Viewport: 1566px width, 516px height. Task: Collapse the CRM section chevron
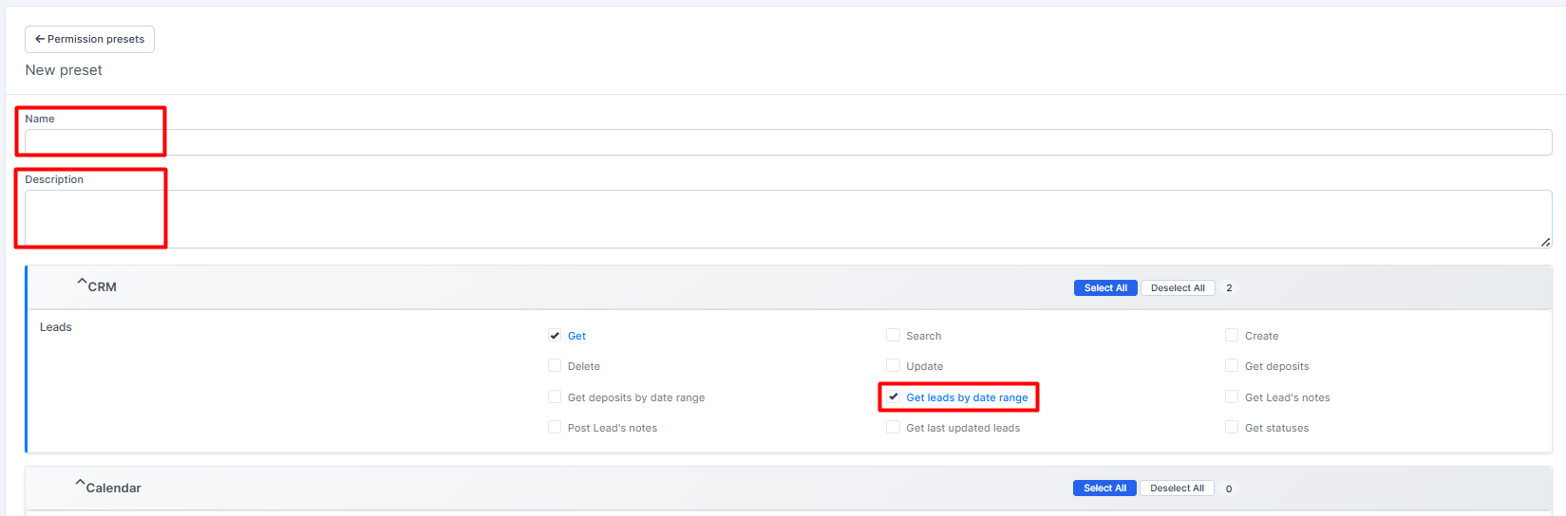(83, 284)
